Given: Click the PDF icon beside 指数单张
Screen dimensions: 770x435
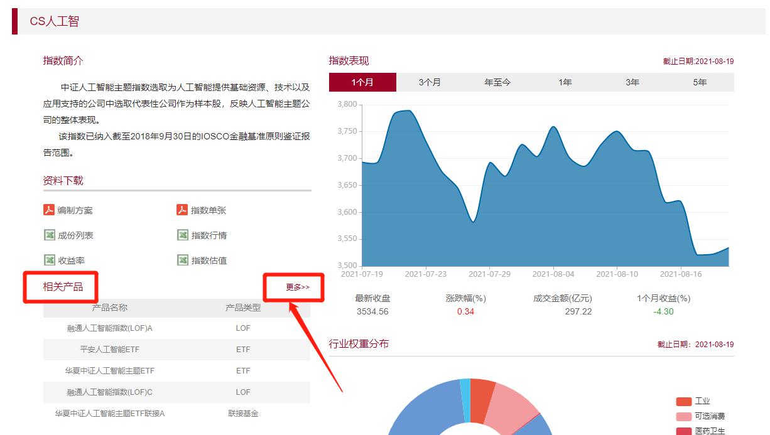Looking at the screenshot, I should 182,210.
